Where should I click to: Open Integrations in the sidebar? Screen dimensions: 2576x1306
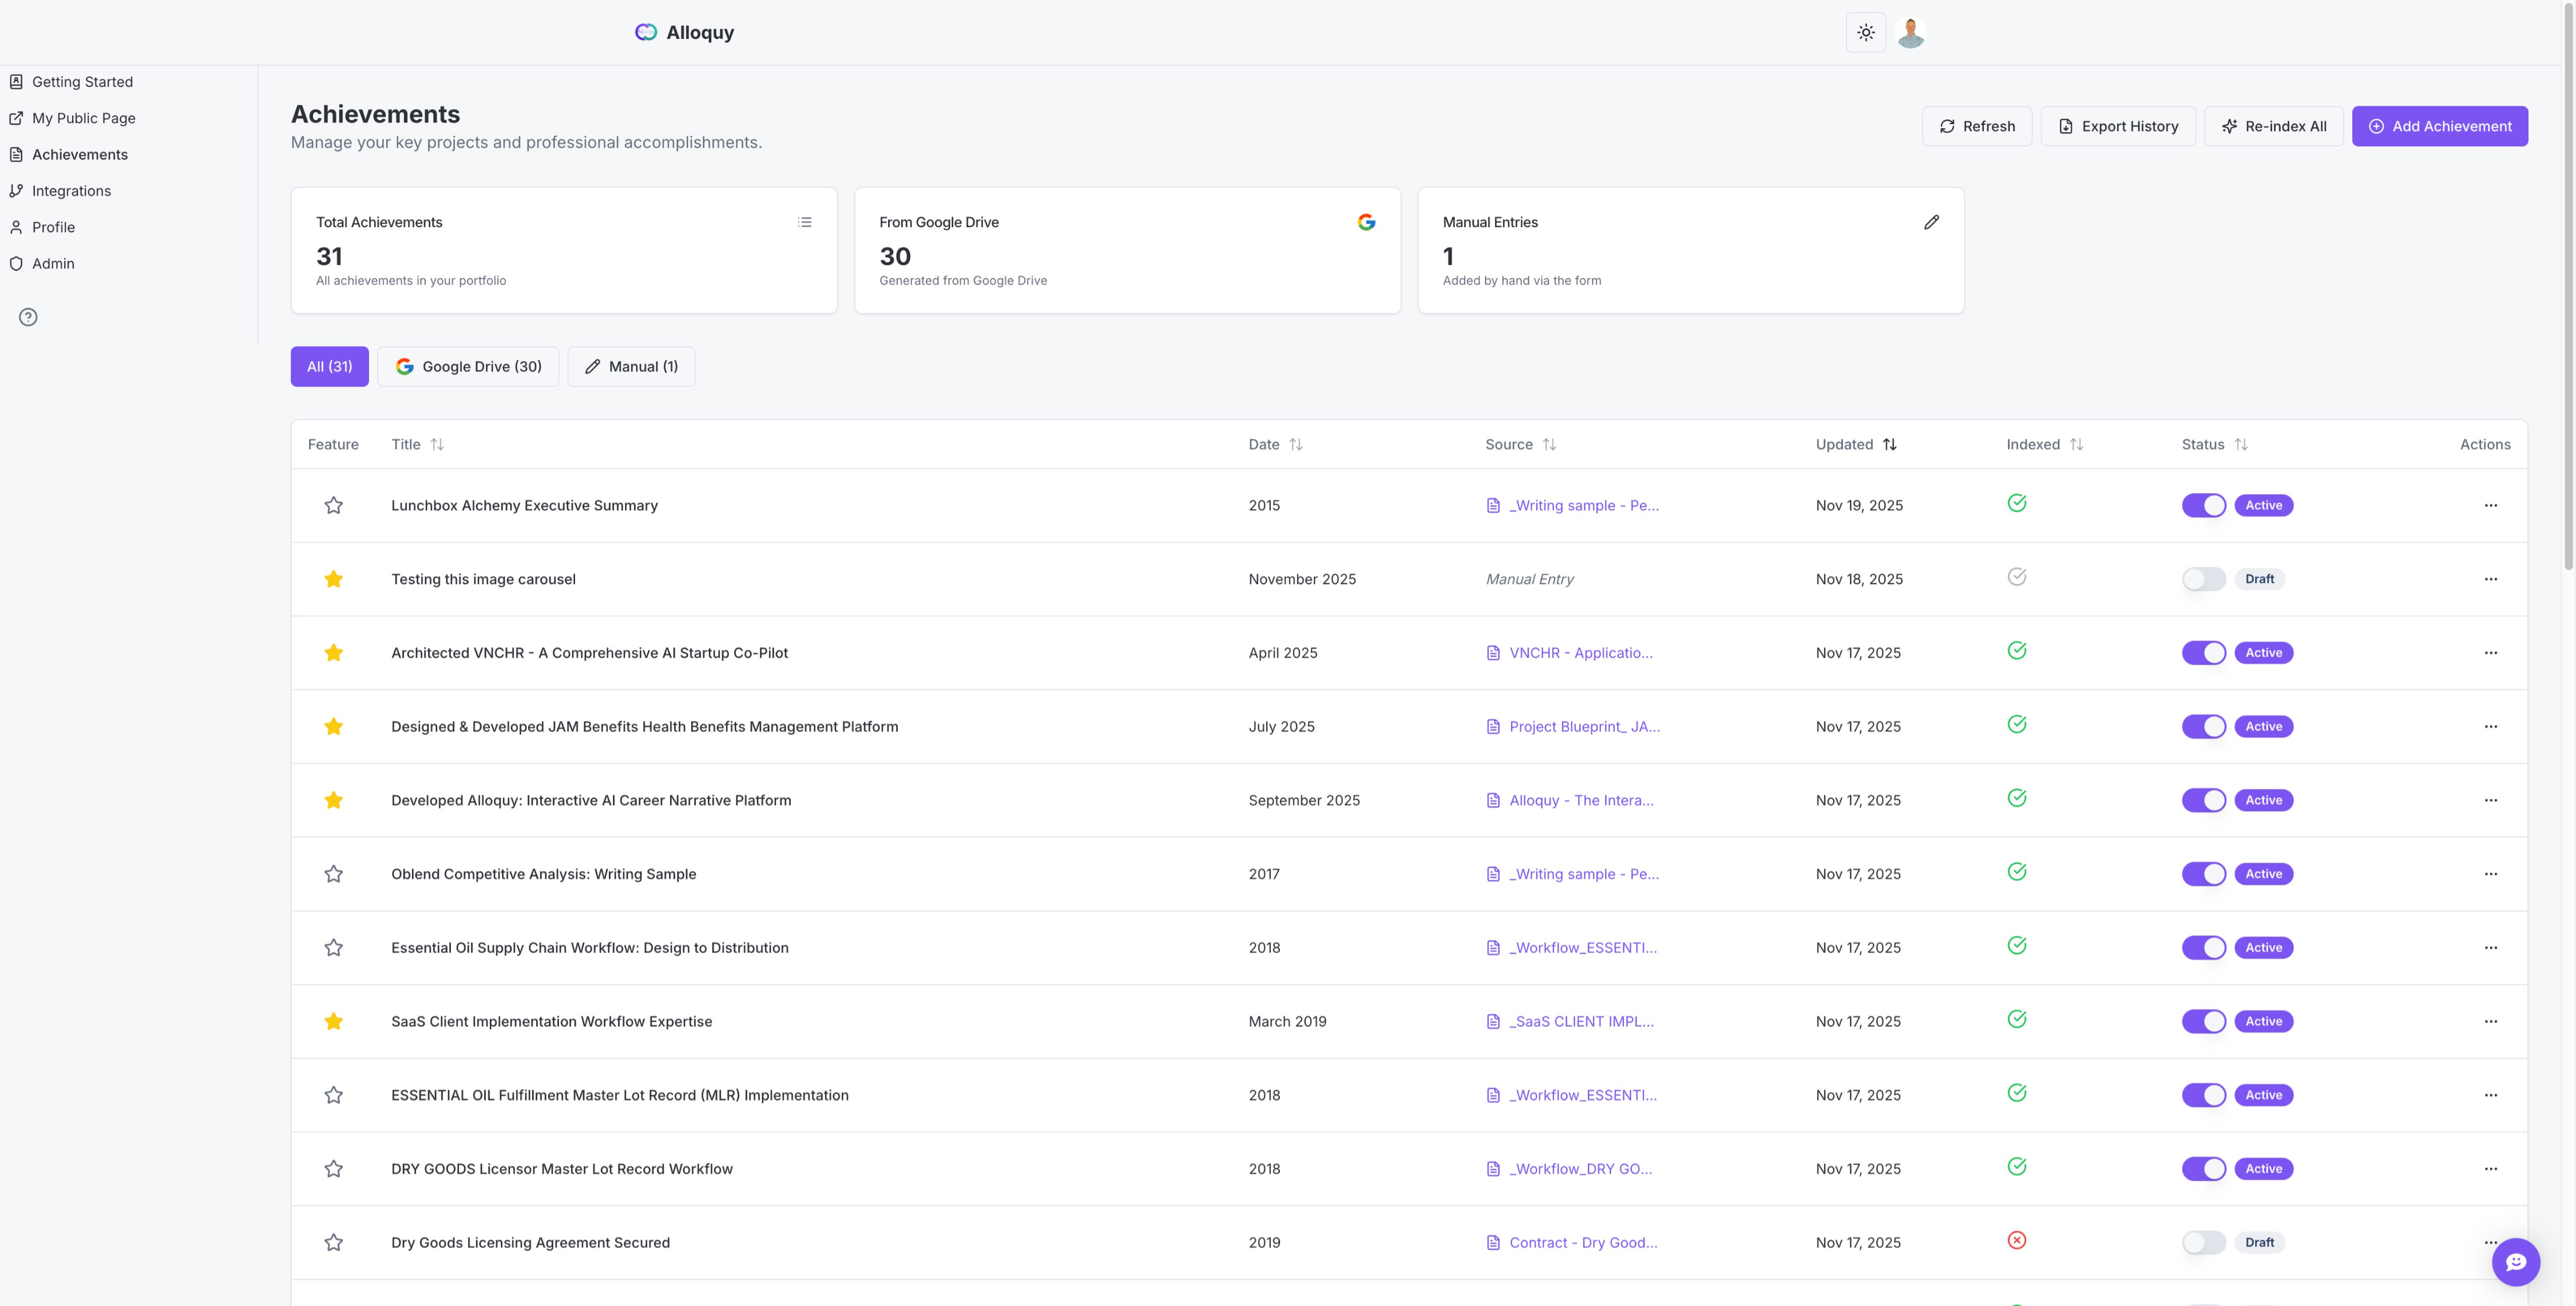[x=71, y=191]
